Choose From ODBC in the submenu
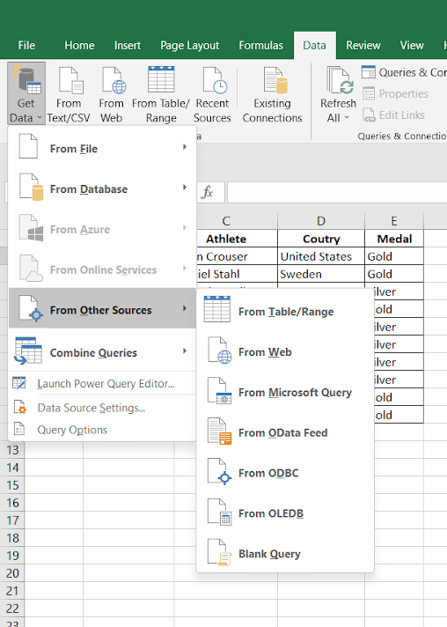447x627 pixels. [x=285, y=473]
